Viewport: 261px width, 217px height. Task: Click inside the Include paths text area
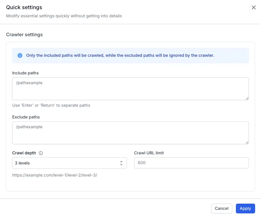click(130, 88)
